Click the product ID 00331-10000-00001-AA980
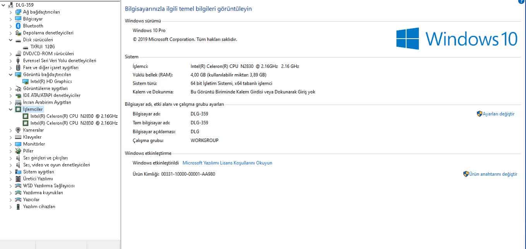 click(x=188, y=174)
